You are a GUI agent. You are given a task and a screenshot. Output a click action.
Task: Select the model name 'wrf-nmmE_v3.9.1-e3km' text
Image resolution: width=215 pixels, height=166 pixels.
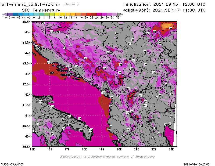[29, 4]
